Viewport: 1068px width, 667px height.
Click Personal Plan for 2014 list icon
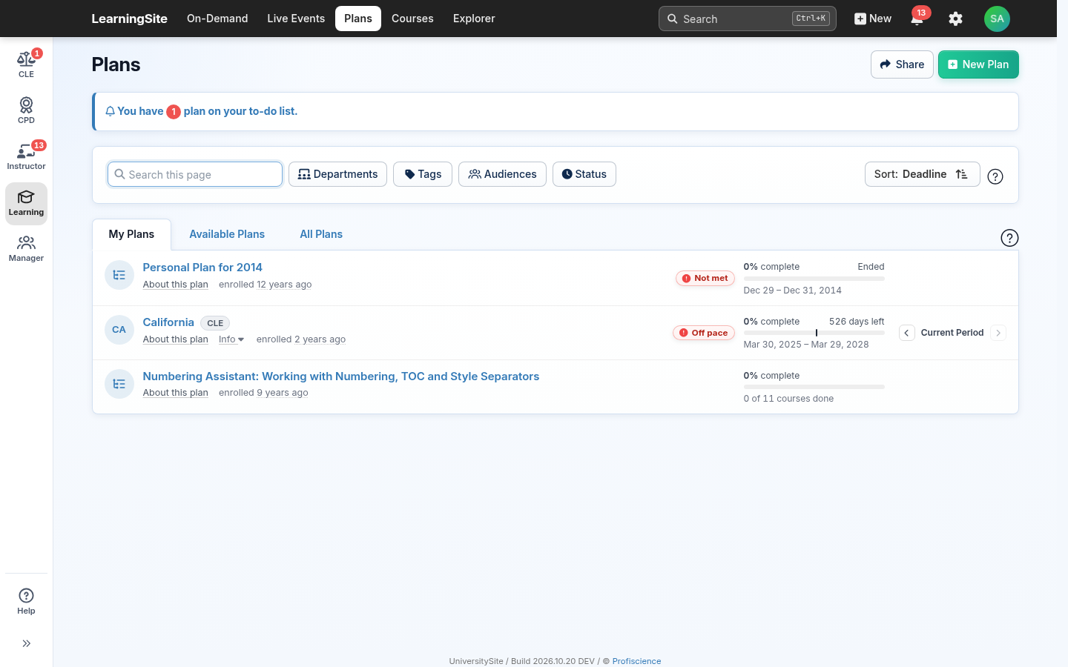119,275
